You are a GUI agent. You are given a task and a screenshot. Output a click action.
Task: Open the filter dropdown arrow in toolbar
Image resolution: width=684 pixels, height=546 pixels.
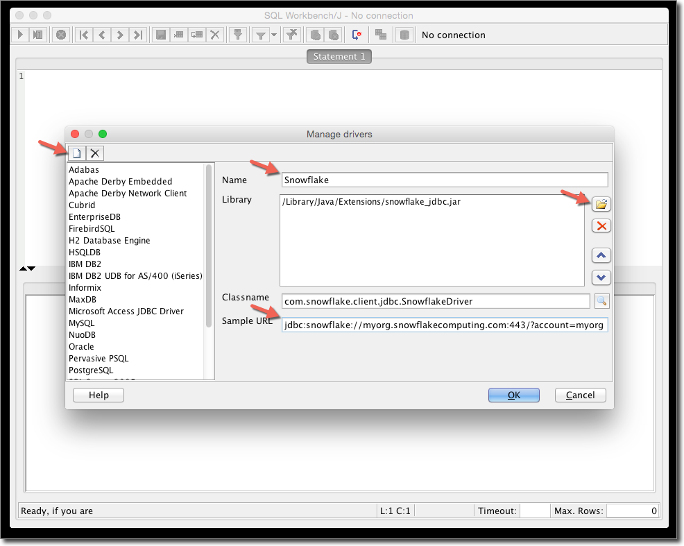(x=273, y=35)
